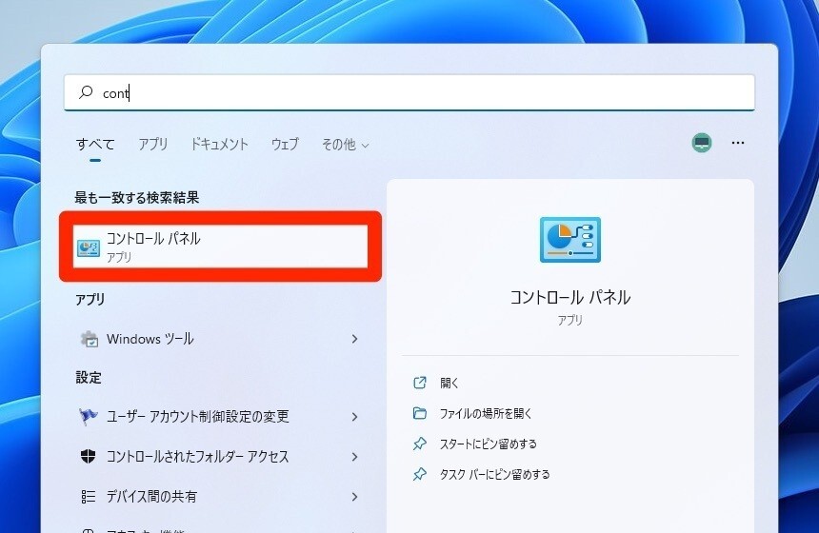Click the Windows ツール gear icon
Screen dimensions: 819x533
(x=89, y=340)
